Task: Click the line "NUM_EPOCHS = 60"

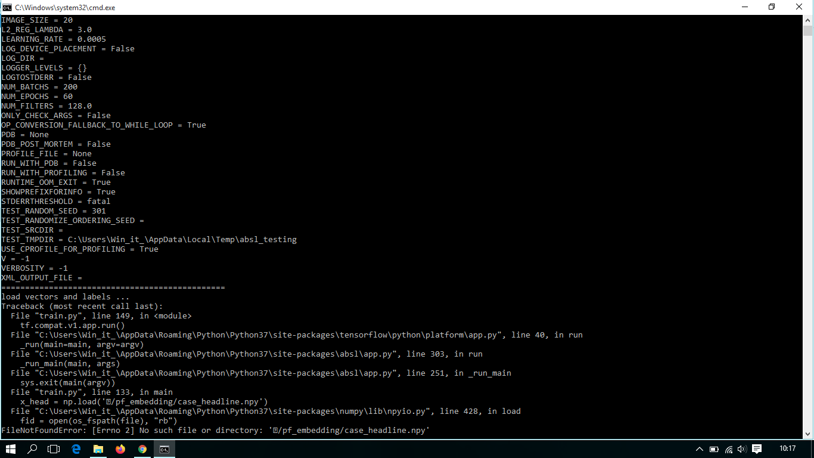Action: click(37, 97)
